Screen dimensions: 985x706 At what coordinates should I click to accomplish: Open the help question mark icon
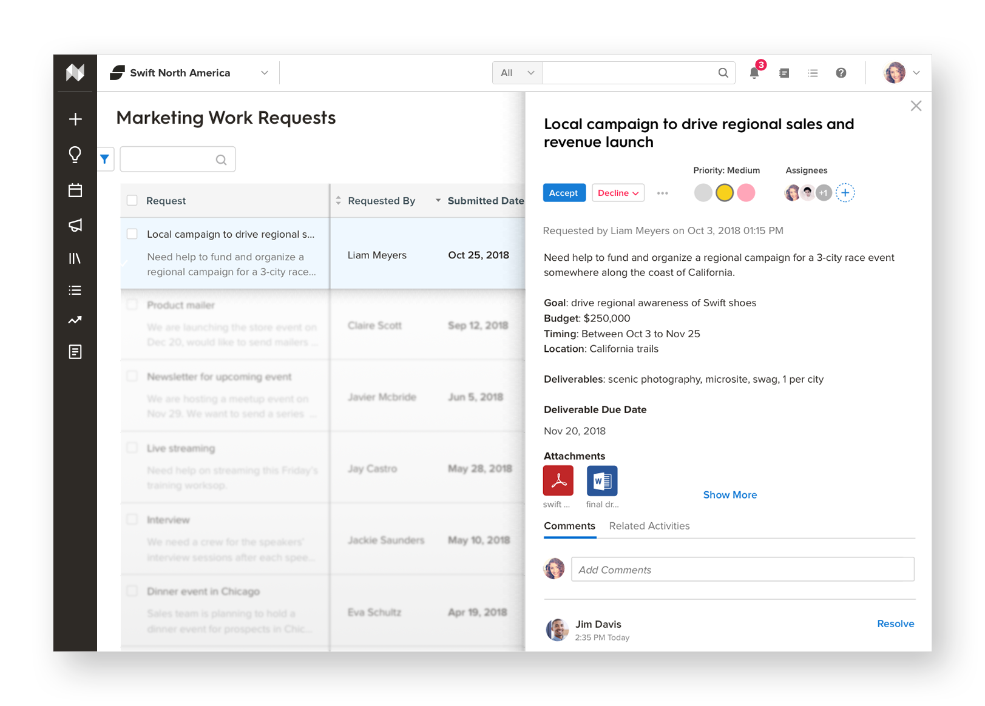coord(841,73)
